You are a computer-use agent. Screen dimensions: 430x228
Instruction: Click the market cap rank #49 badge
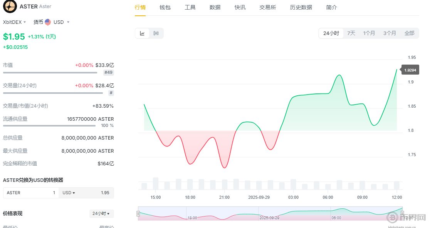click(108, 72)
